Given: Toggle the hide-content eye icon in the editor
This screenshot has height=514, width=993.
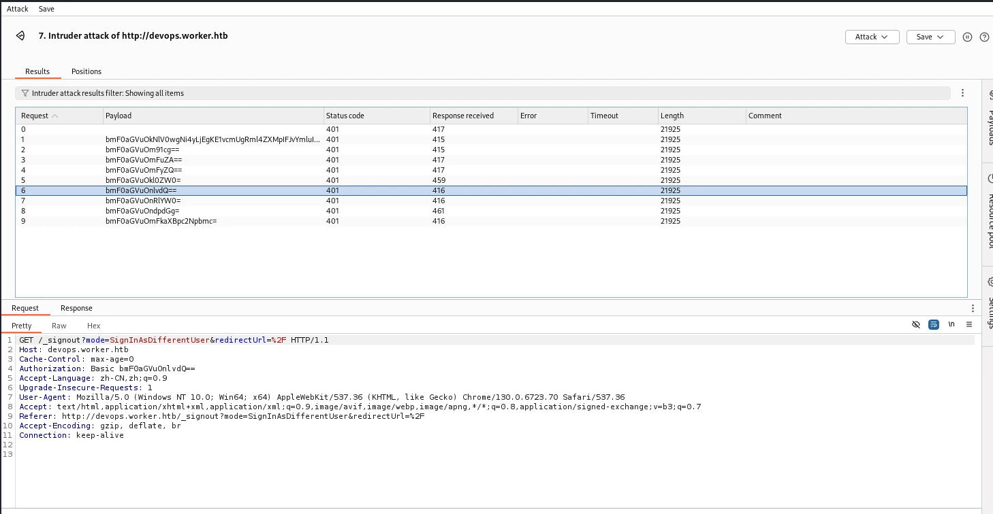Looking at the screenshot, I should point(916,325).
